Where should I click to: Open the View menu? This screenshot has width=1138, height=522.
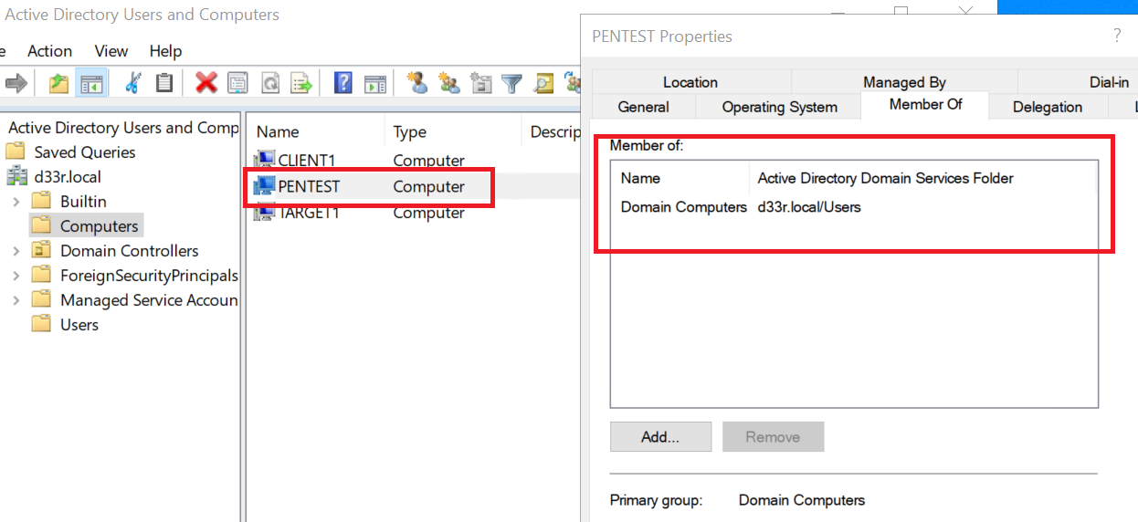[111, 51]
